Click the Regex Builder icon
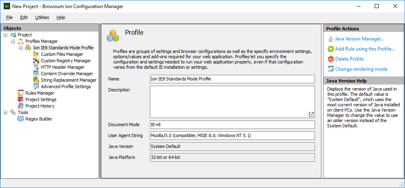 [x=21, y=119]
